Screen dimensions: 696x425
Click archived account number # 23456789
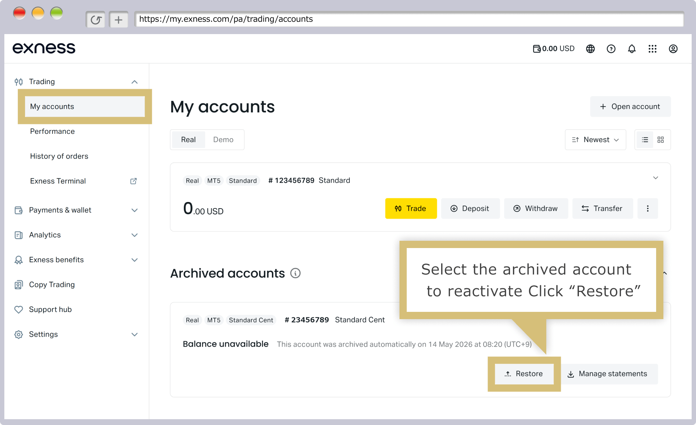pyautogui.click(x=307, y=320)
